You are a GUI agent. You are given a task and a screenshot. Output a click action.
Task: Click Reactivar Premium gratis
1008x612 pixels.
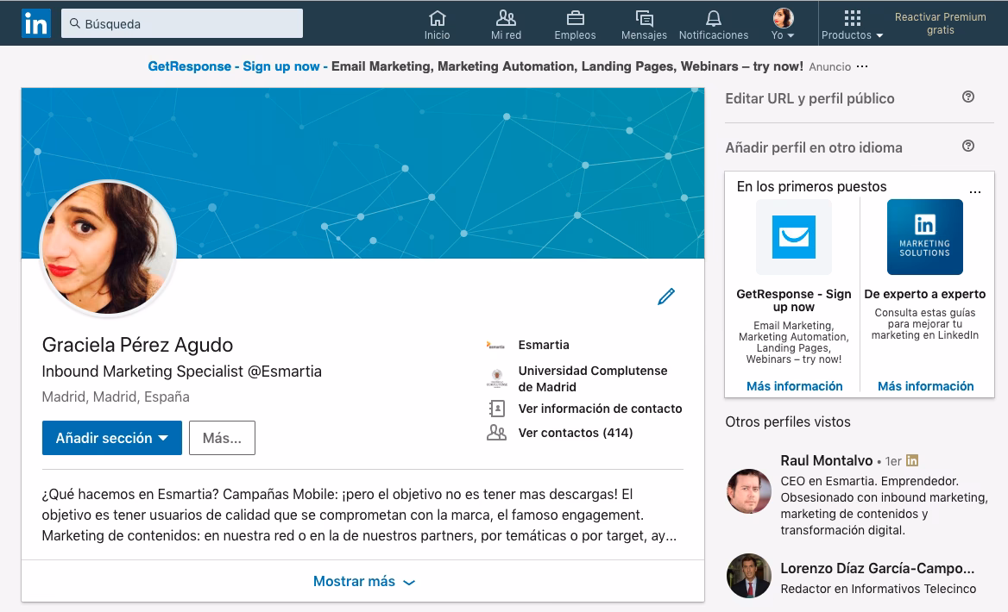pos(940,23)
